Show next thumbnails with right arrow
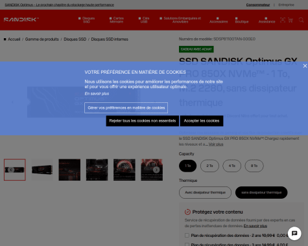Image resolution: width=308 pixels, height=246 pixels. (156, 170)
